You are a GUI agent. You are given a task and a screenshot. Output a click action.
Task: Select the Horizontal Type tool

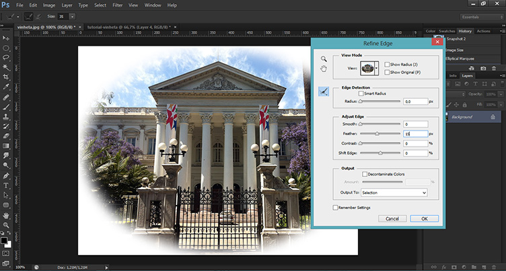click(6, 186)
